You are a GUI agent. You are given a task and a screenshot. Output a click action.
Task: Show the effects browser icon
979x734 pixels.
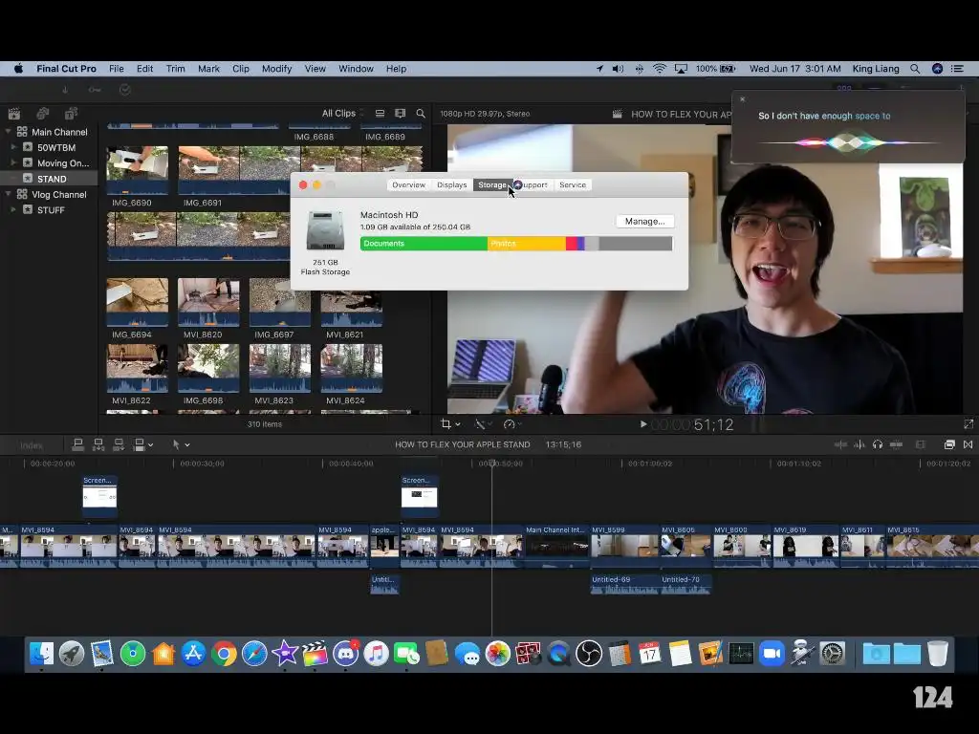point(949,444)
